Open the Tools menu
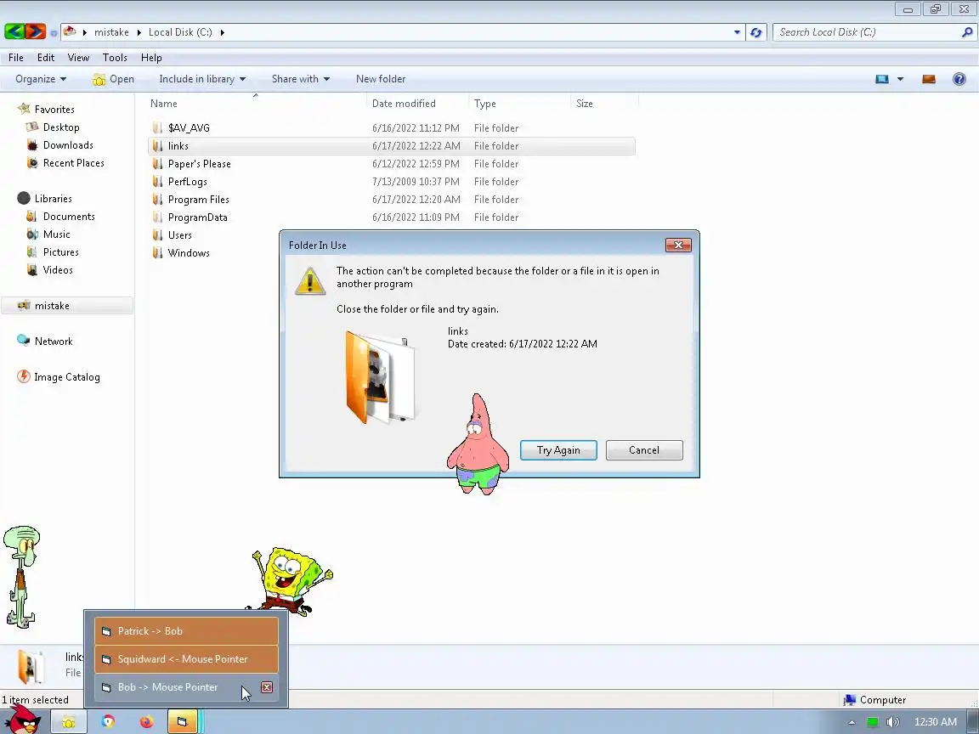The image size is (979, 734). [115, 58]
